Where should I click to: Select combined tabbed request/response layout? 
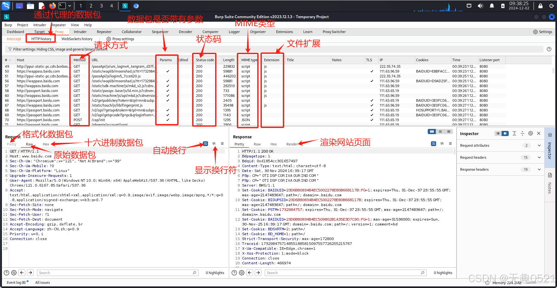[x=449, y=132]
